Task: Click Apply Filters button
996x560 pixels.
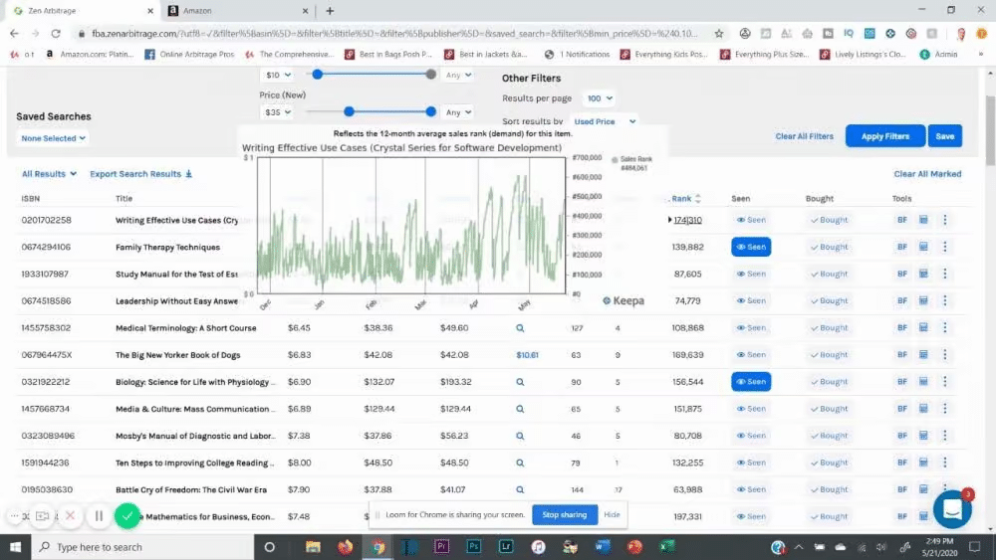Action: tap(884, 136)
